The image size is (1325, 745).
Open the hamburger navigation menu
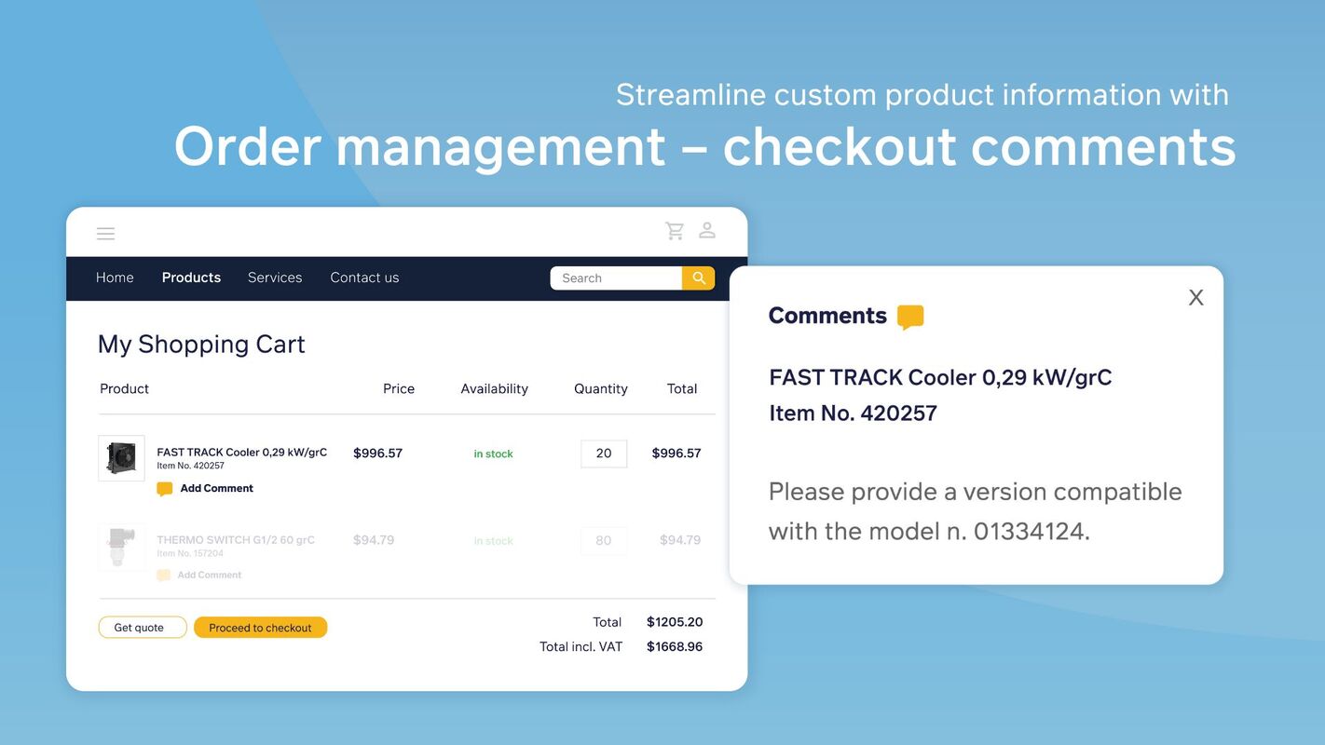[x=105, y=233]
